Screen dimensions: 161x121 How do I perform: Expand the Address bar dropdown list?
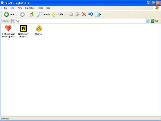click(x=147, y=21)
